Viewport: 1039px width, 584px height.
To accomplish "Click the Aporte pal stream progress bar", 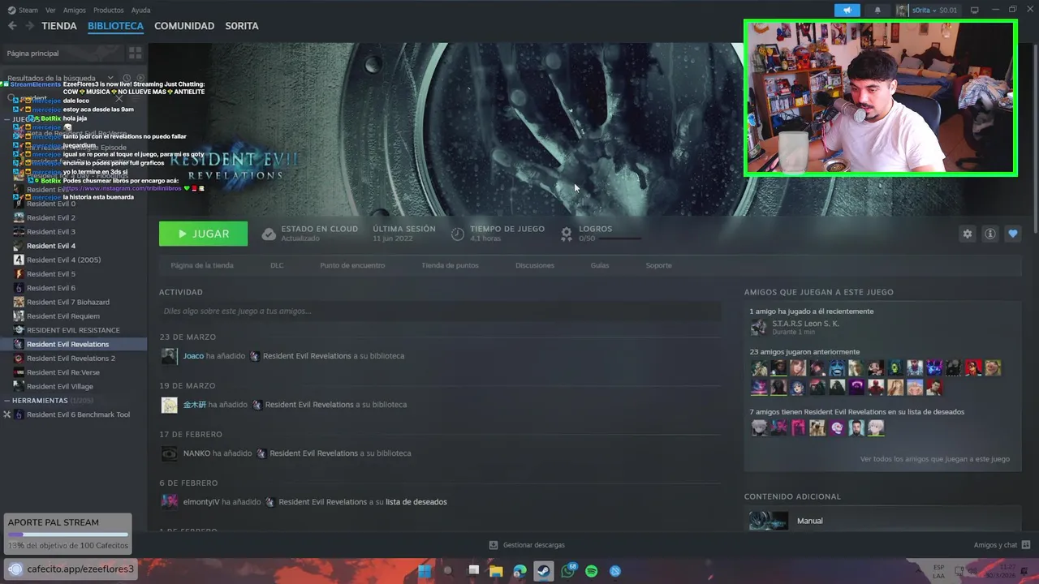I will (x=68, y=535).
